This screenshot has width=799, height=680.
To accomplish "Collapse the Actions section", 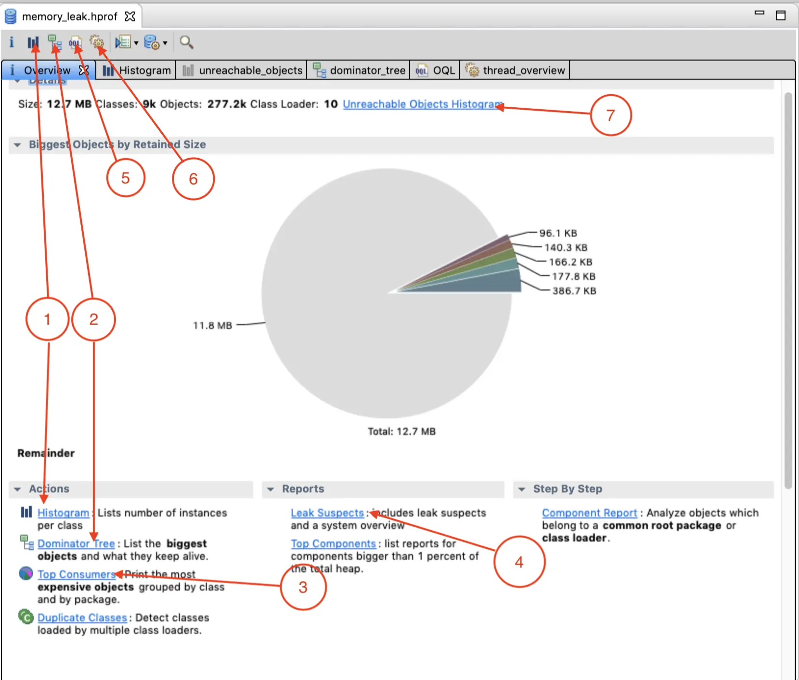I will point(17,489).
